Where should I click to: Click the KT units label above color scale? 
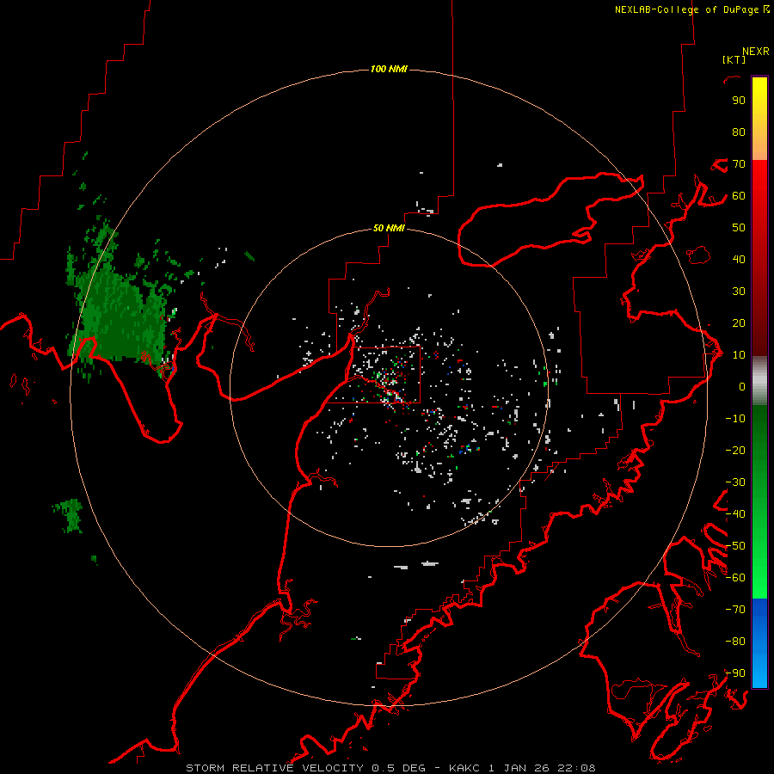pos(734,59)
